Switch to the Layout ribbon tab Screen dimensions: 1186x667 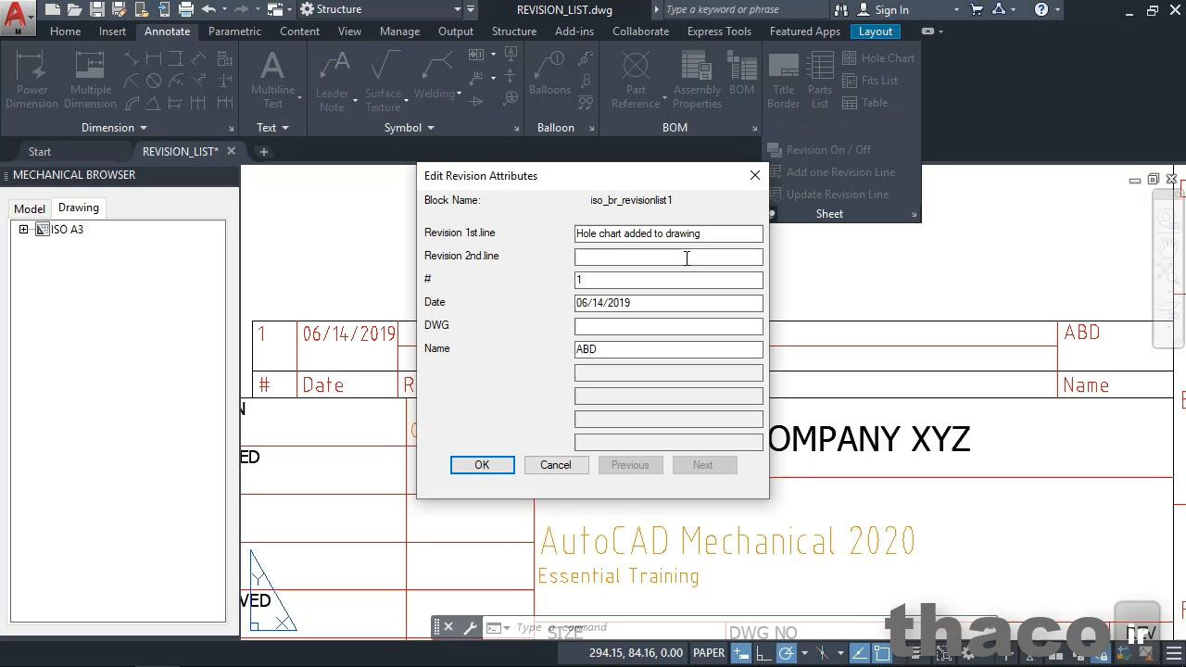(x=876, y=31)
